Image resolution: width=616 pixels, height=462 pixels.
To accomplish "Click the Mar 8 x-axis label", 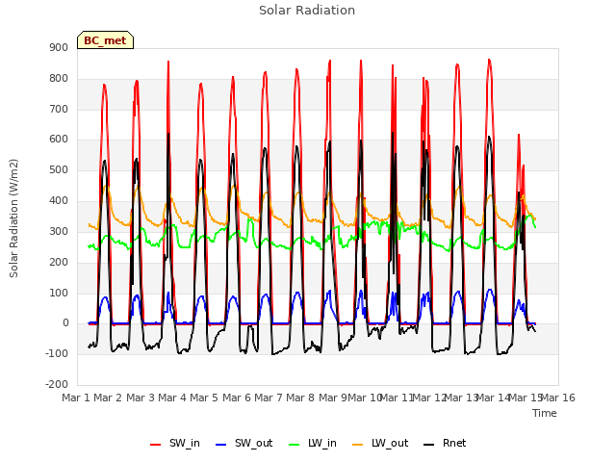I will pos(300,398).
